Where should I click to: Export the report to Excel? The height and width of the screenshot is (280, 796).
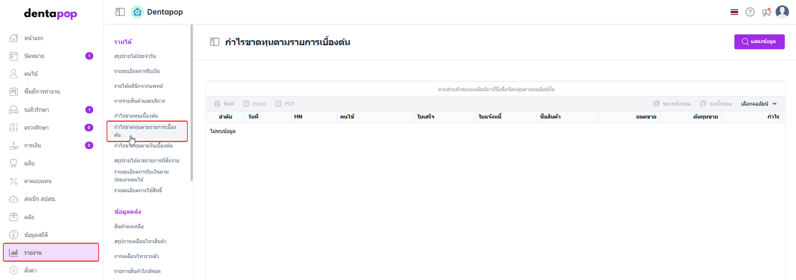pos(255,104)
